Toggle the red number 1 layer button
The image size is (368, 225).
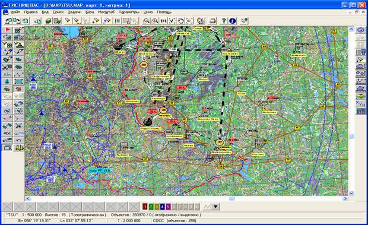click(x=145, y=207)
